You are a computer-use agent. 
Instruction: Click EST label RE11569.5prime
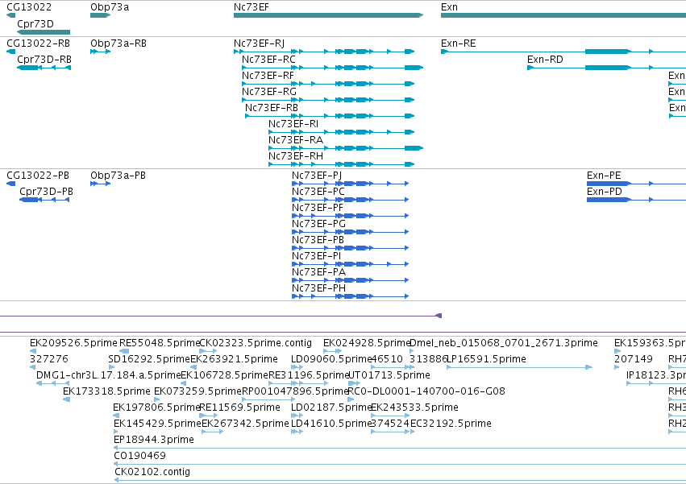click(x=239, y=407)
